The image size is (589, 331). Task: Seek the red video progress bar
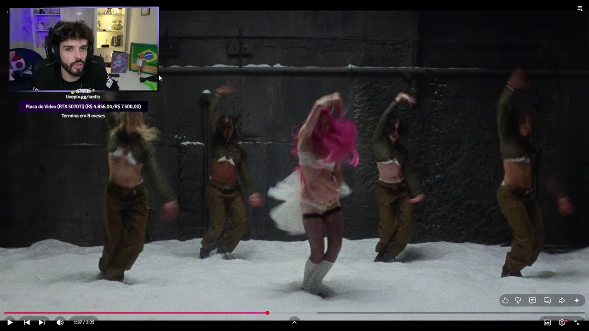click(x=294, y=313)
